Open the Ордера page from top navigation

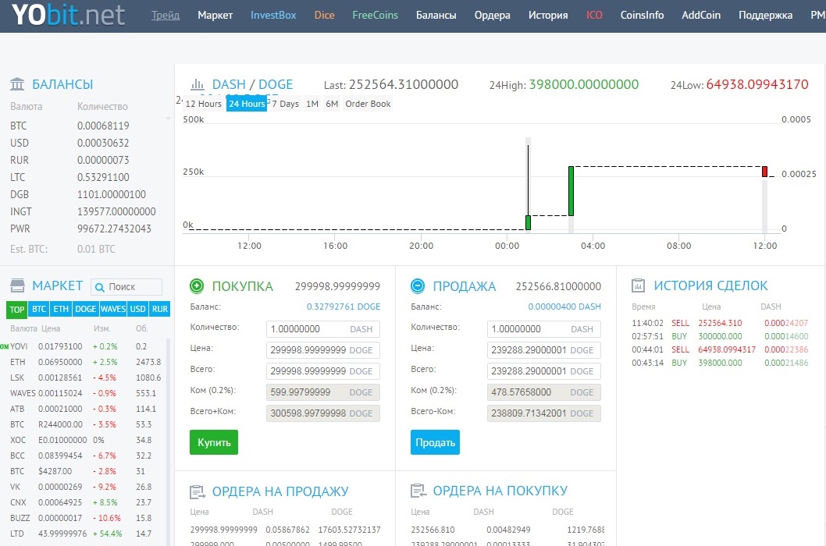(x=493, y=16)
